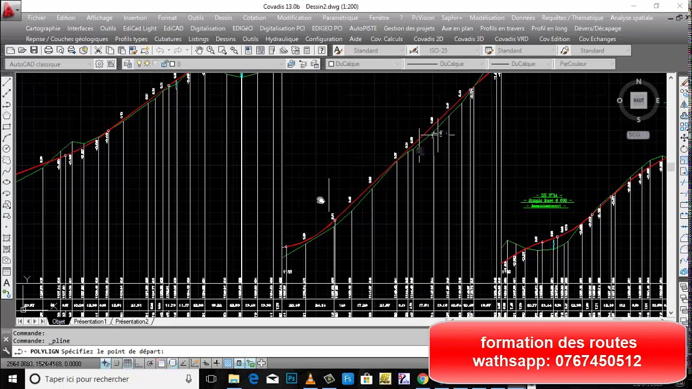This screenshot has height=389, width=692.
Task: Toggle 3D Object Snap in status bar
Action: click(172, 363)
